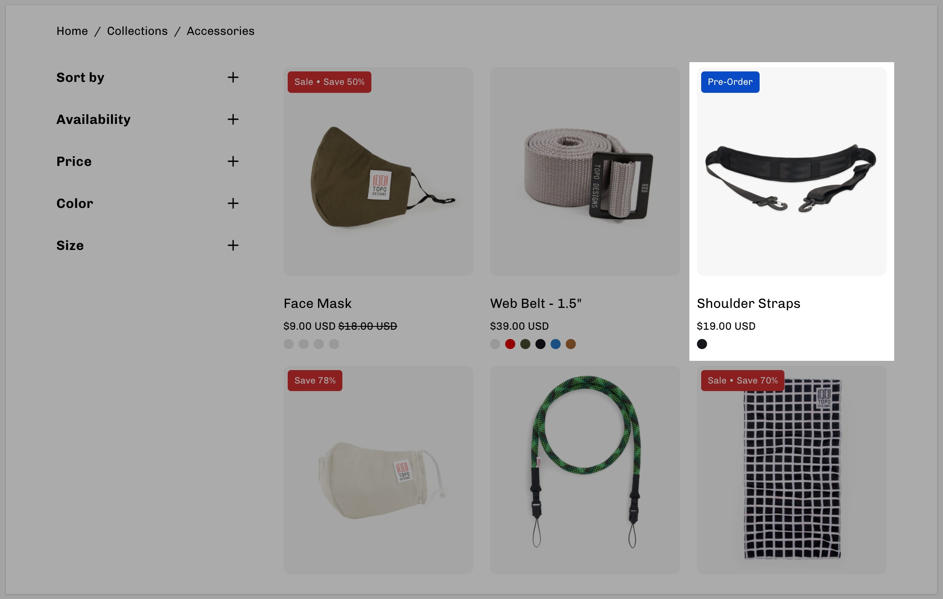This screenshot has height=599, width=943.
Task: Select black swatch under Shoulder Straps
Action: coord(702,344)
